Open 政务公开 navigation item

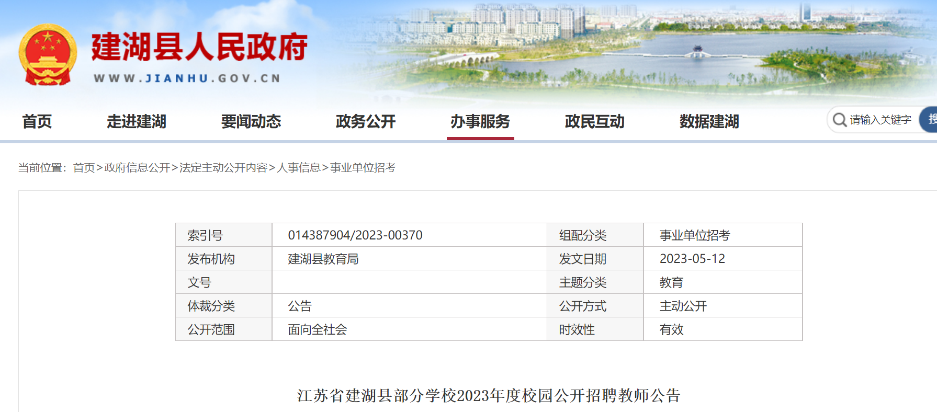click(x=366, y=122)
